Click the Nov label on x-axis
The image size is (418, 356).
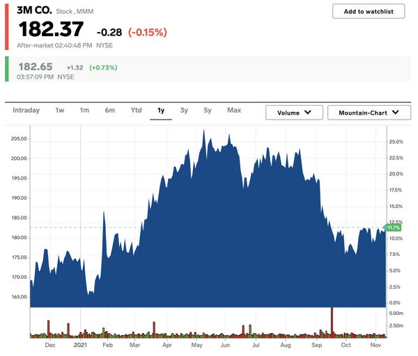click(x=376, y=345)
